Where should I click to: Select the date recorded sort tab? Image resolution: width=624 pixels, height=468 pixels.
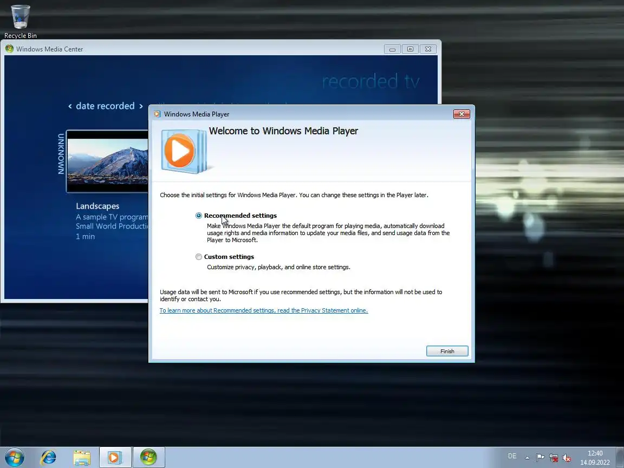pos(105,106)
